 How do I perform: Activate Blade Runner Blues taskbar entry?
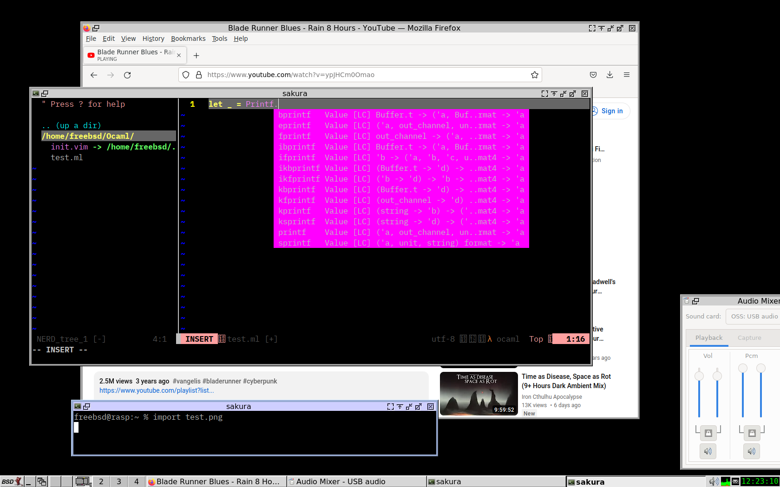(216, 481)
